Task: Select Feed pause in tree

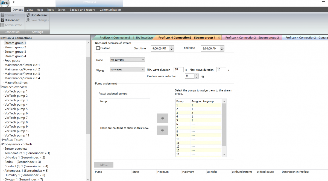Action: click(12, 61)
